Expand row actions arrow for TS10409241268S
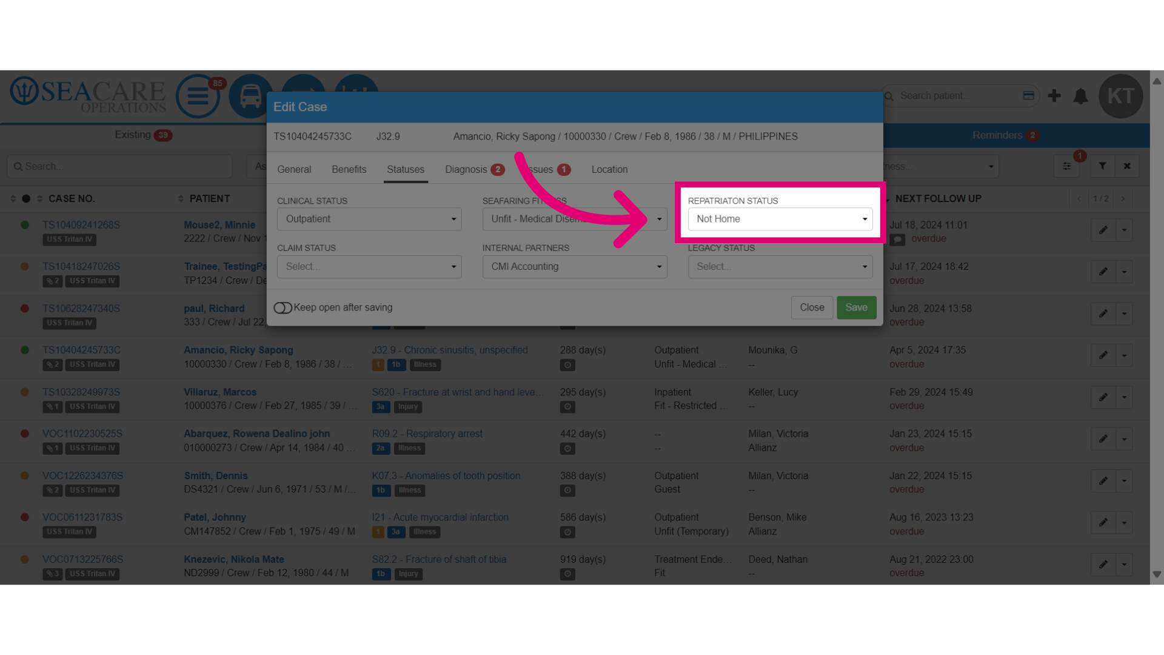Image resolution: width=1164 pixels, height=655 pixels. click(x=1125, y=230)
